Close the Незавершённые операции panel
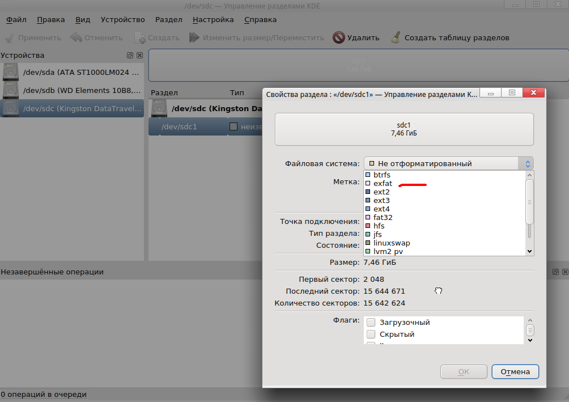 [566, 272]
